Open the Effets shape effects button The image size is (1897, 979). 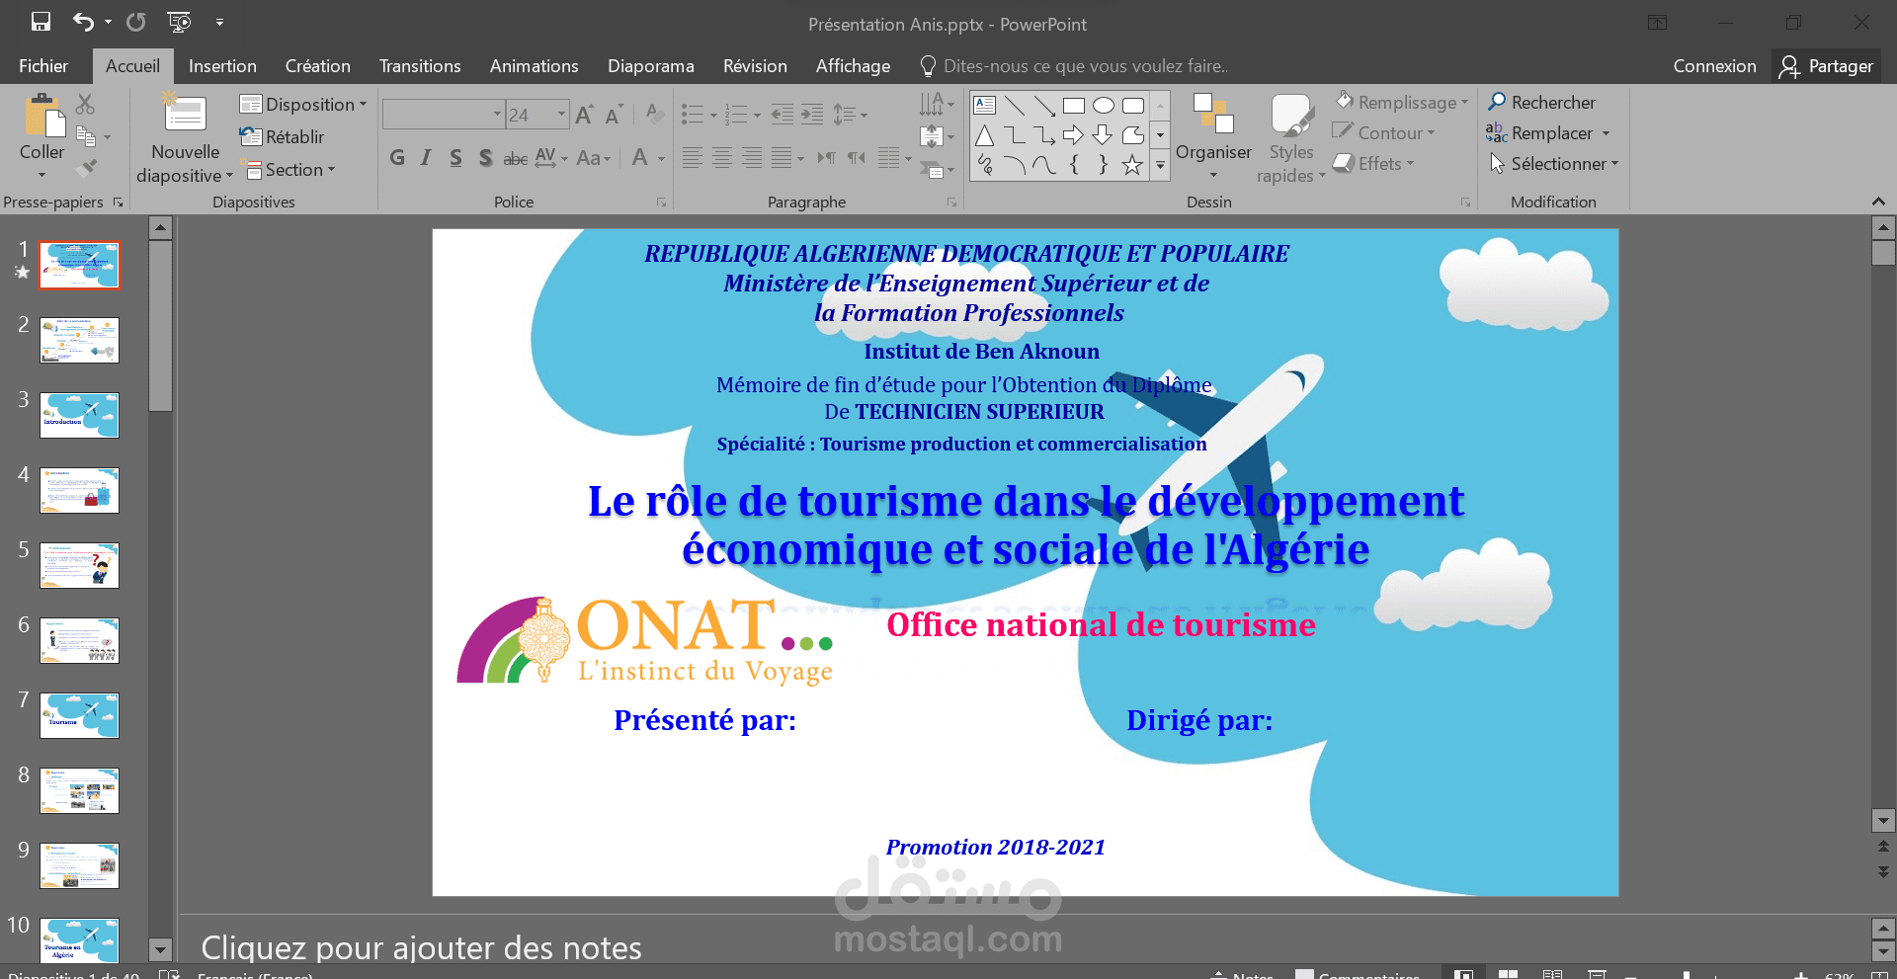1373,163
